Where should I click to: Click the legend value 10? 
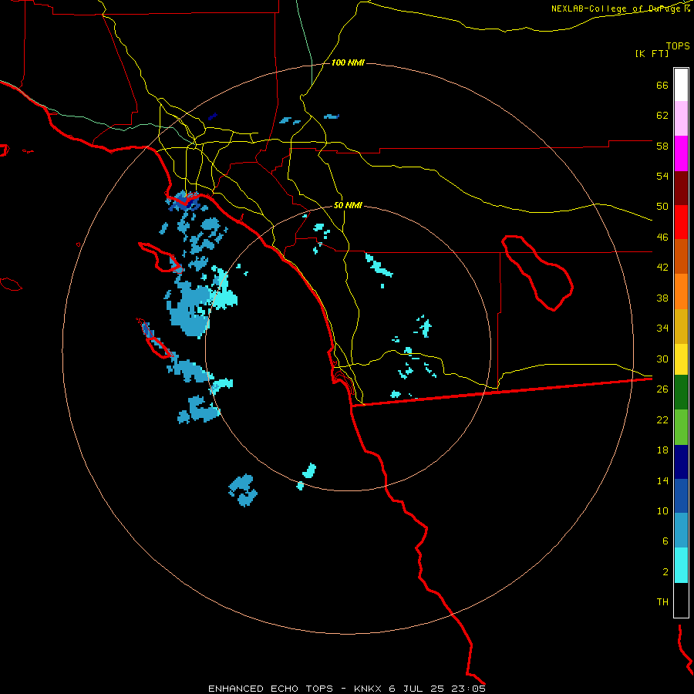(662, 510)
